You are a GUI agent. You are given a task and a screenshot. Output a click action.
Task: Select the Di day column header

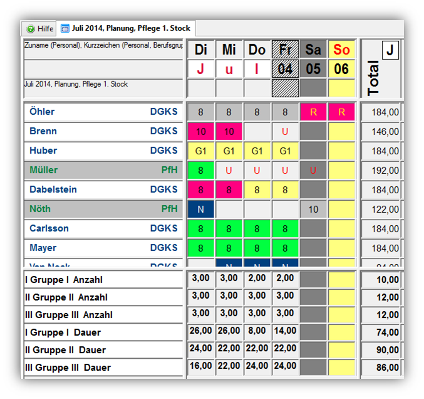click(x=200, y=50)
